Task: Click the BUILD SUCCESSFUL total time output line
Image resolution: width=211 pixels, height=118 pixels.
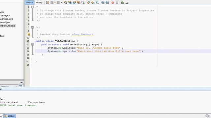Action: point(18,105)
